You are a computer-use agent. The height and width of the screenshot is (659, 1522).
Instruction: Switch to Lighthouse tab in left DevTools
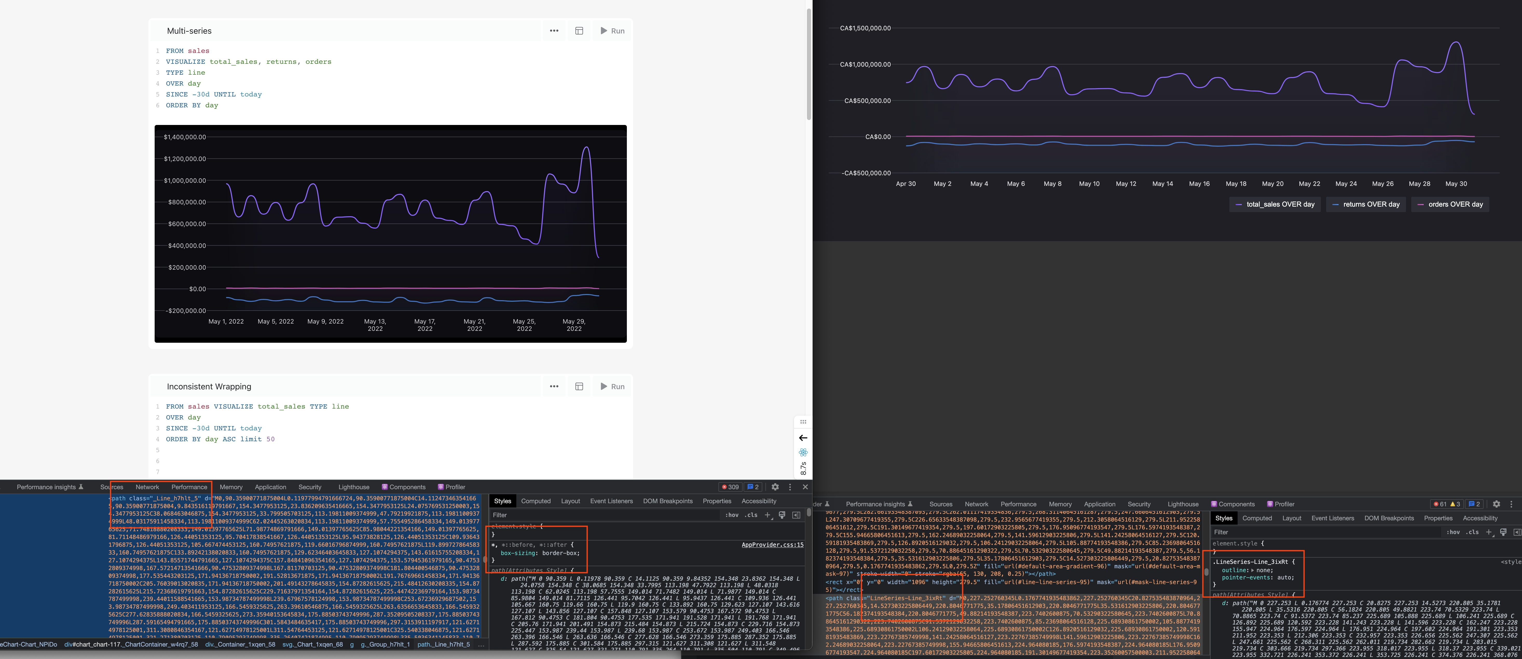tap(354, 487)
